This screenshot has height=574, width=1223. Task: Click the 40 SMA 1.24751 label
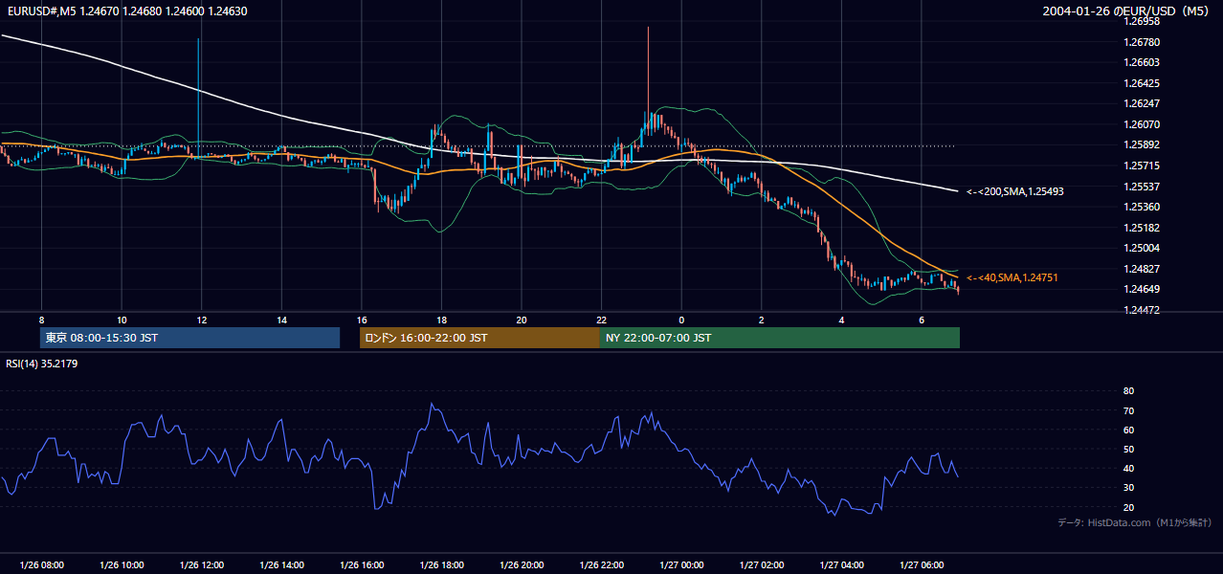pos(1012,277)
